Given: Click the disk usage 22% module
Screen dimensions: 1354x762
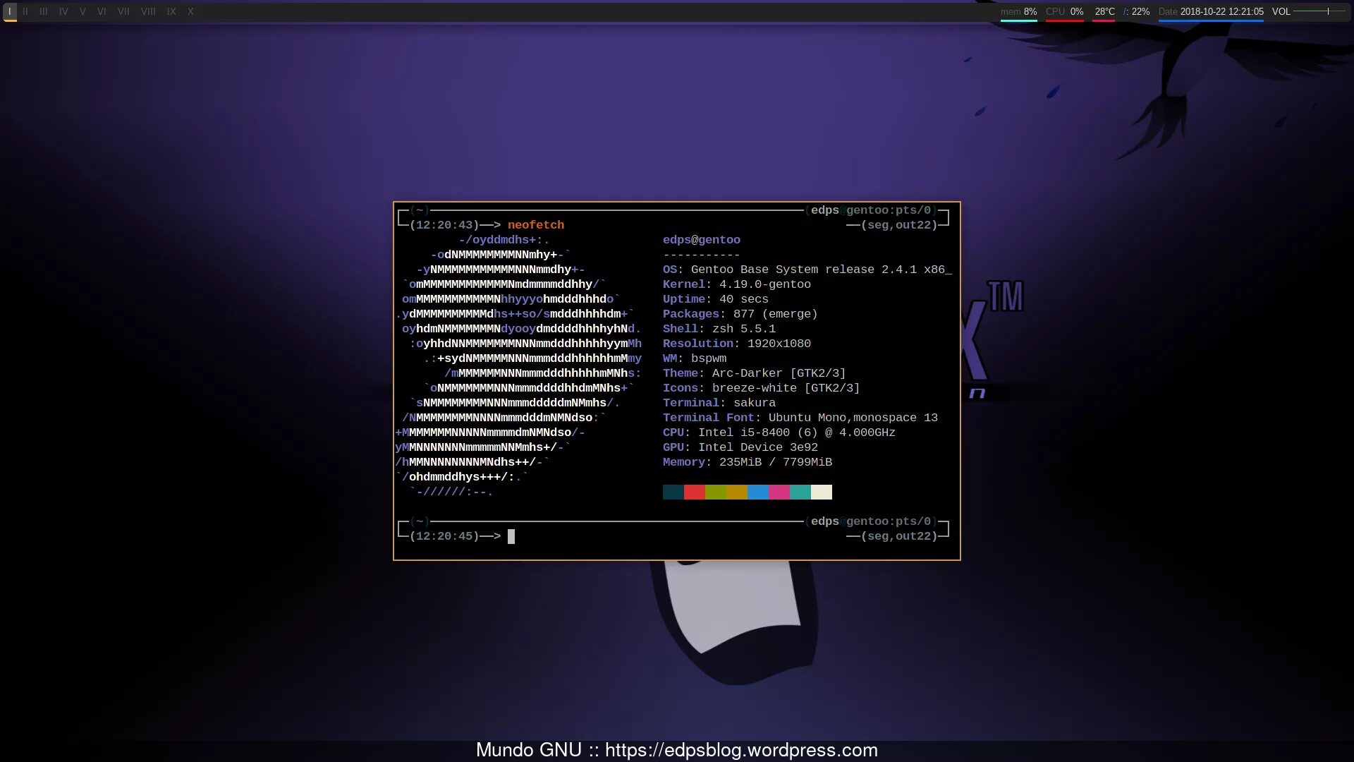Looking at the screenshot, I should (x=1136, y=12).
